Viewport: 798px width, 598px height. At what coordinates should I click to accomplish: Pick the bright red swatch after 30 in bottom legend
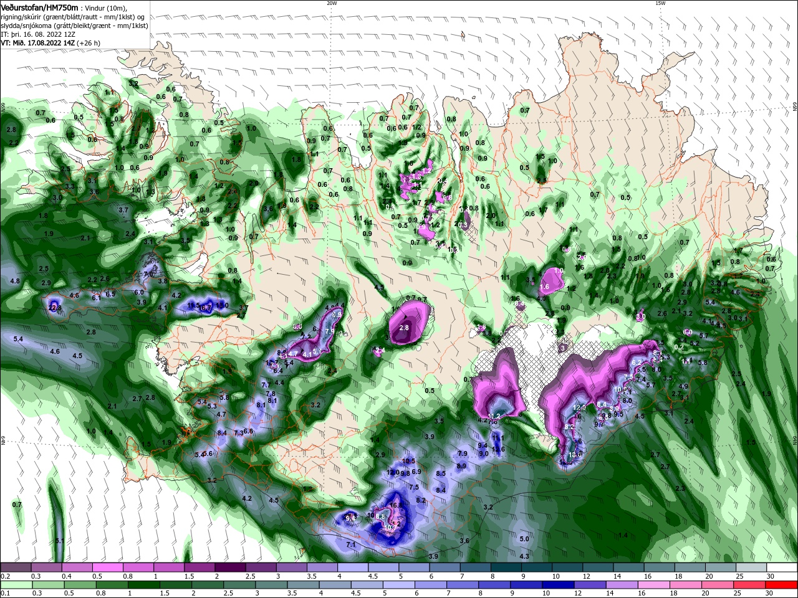[782, 584]
